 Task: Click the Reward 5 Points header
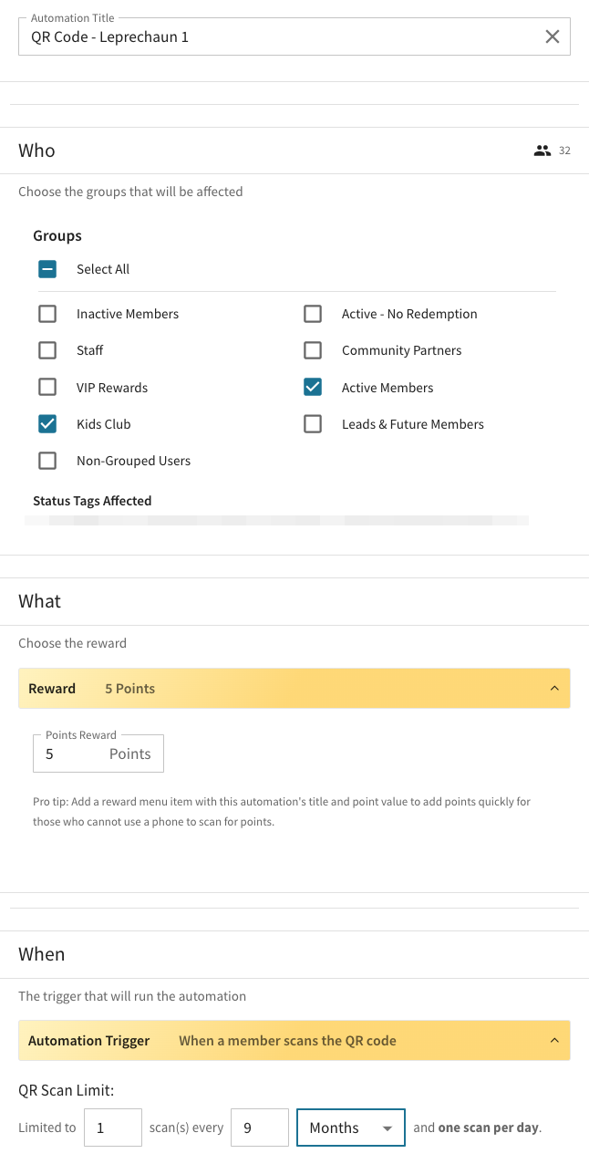pos(294,689)
